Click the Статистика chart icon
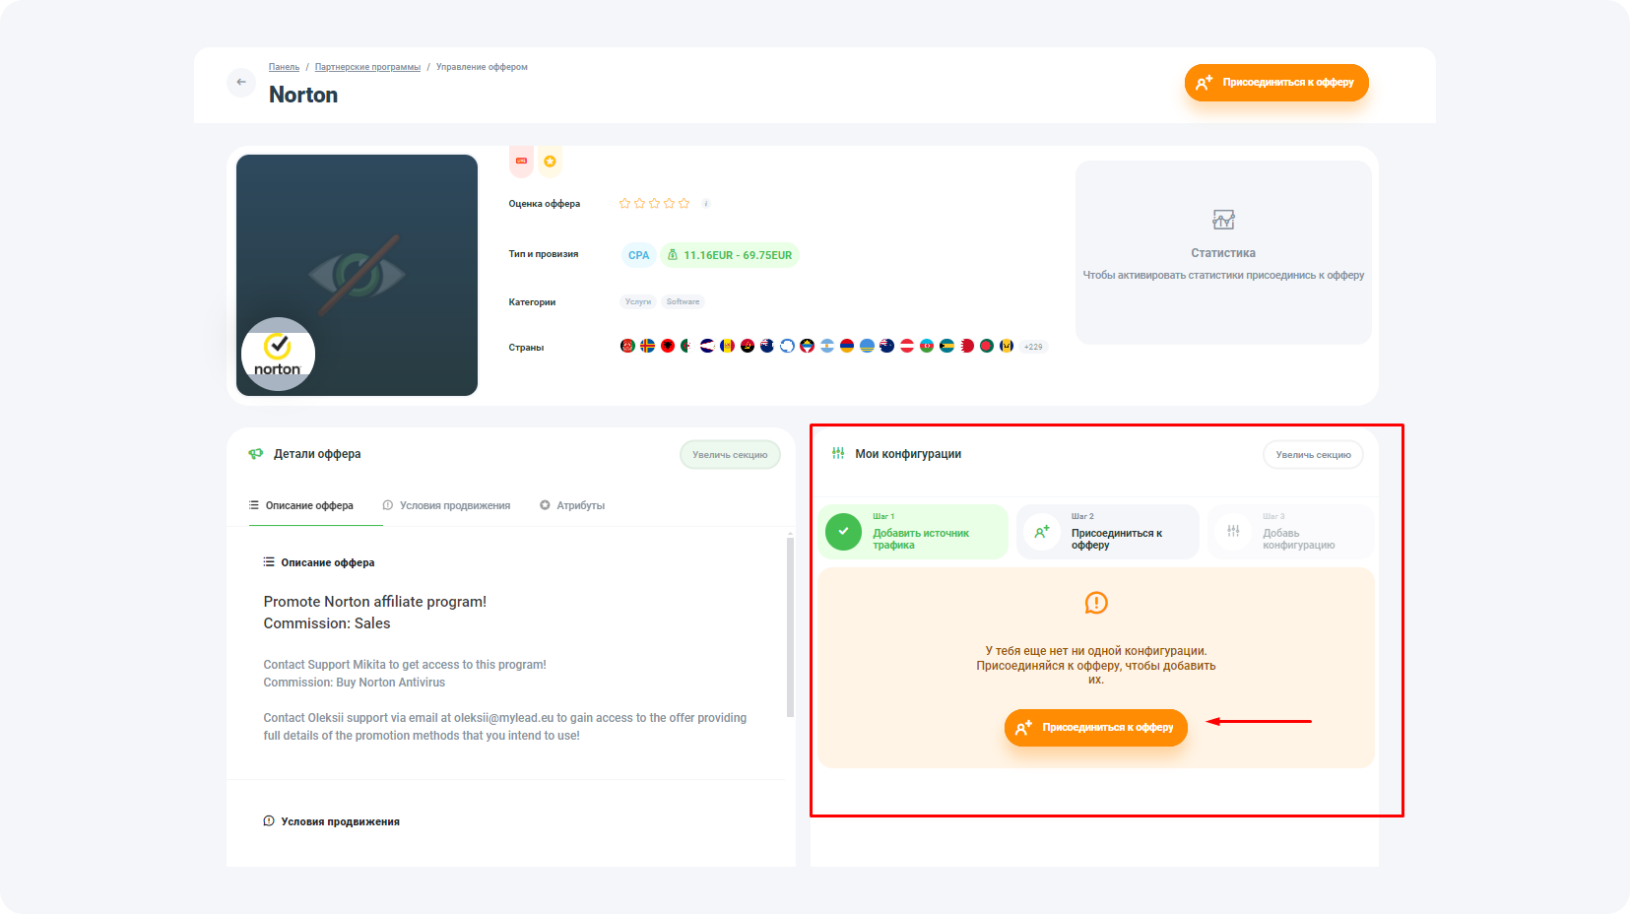 [1223, 219]
